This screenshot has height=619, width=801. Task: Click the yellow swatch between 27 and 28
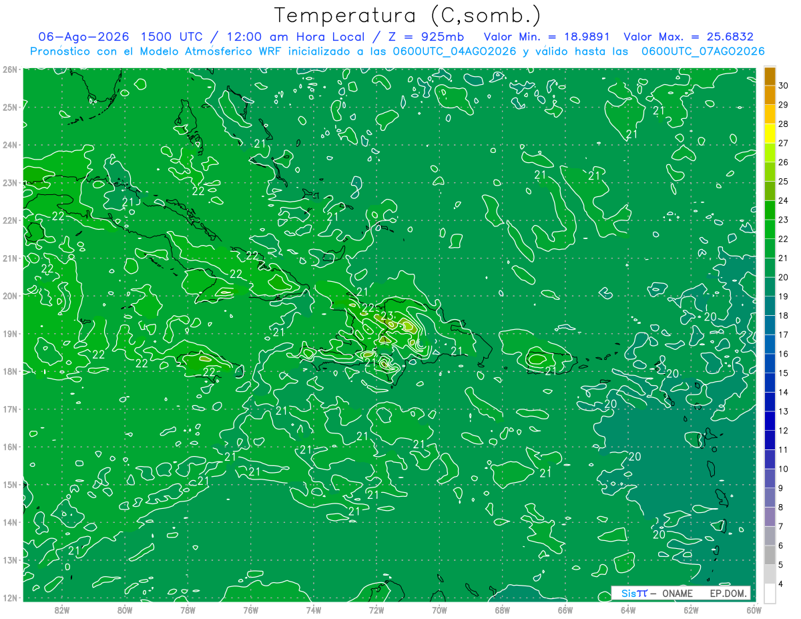point(770,134)
